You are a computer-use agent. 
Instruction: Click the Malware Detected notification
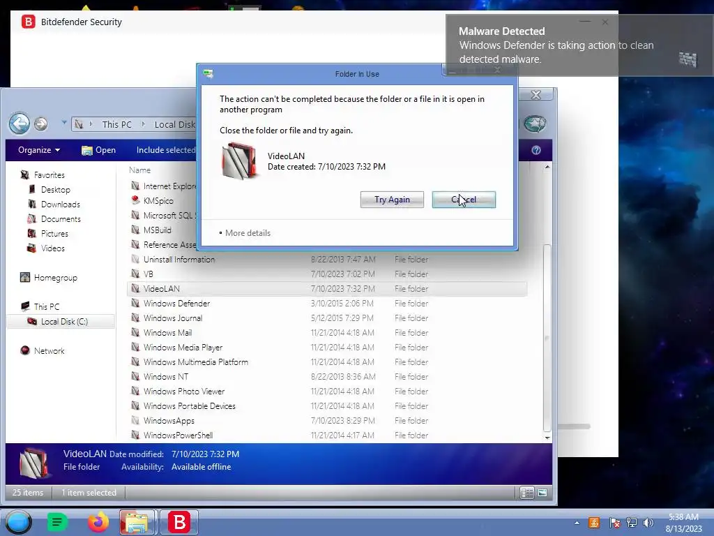coord(579,45)
